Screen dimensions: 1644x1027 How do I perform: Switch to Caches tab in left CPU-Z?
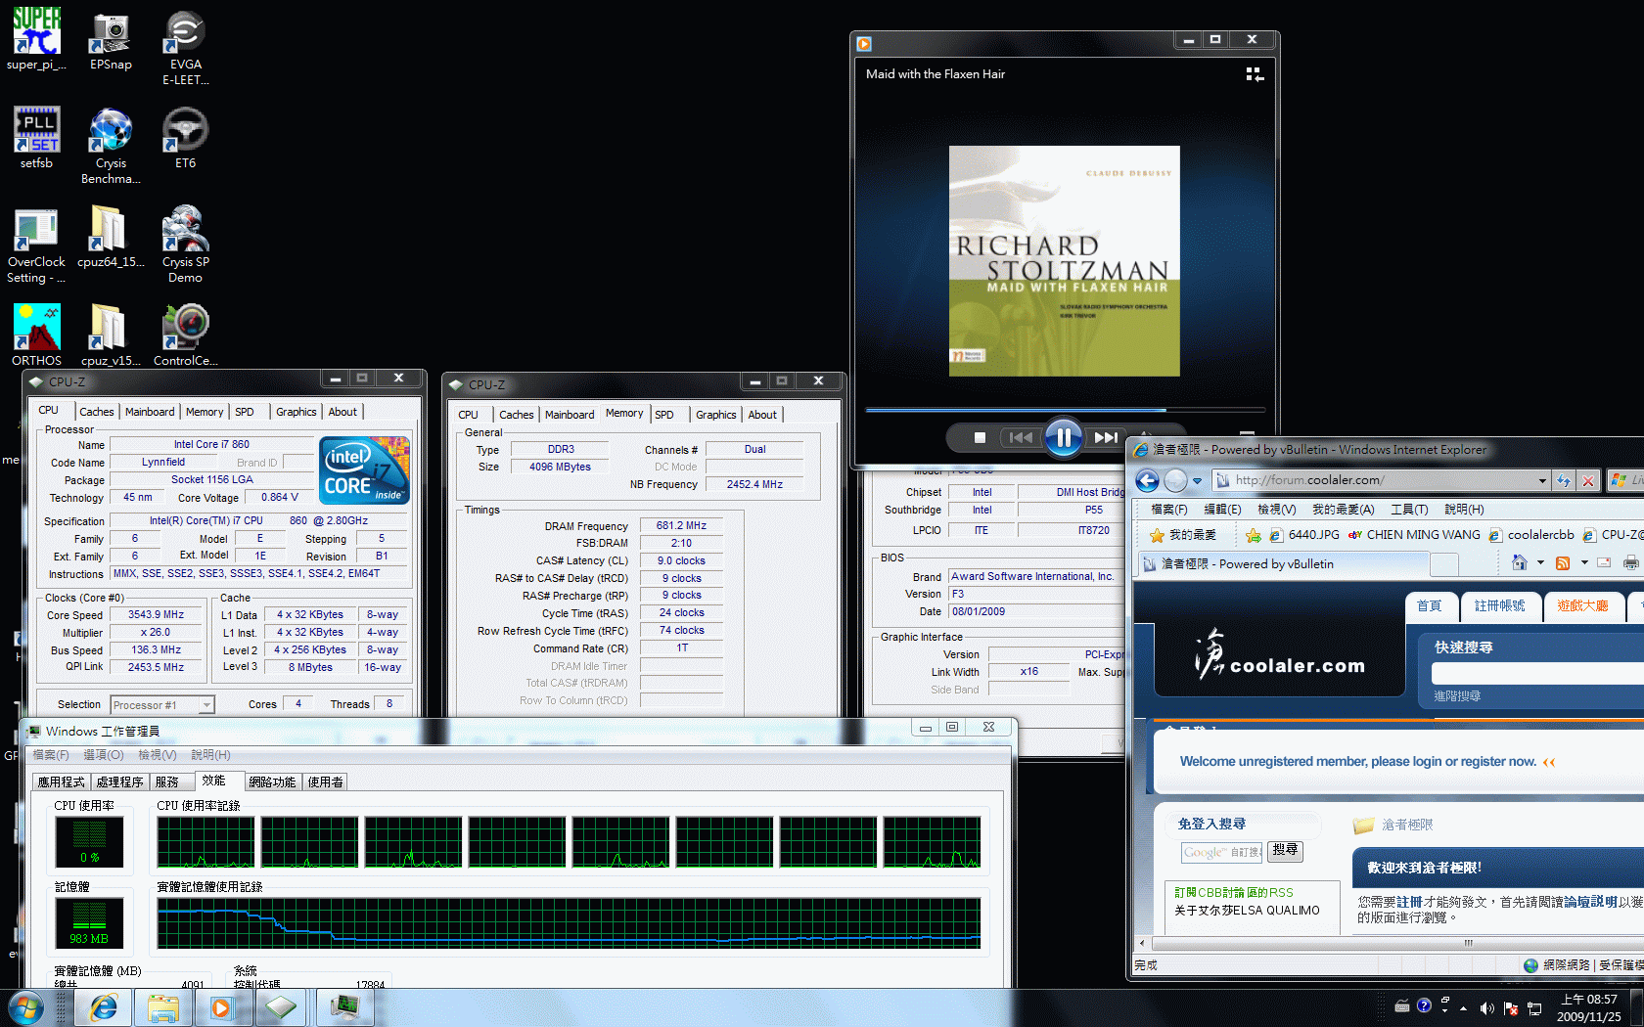click(x=96, y=412)
